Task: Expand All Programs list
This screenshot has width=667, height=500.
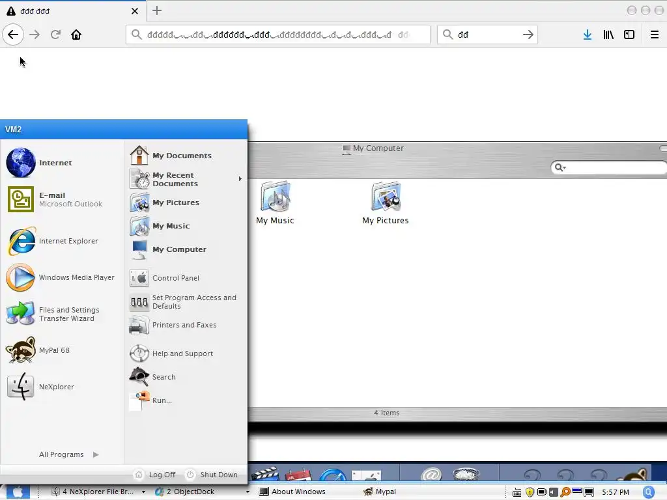Action: [69, 454]
